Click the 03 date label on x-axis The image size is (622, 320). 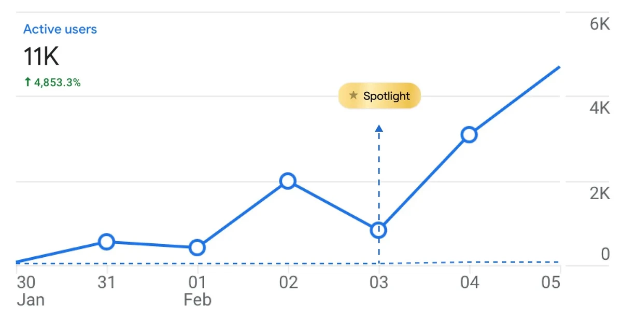pos(379,283)
